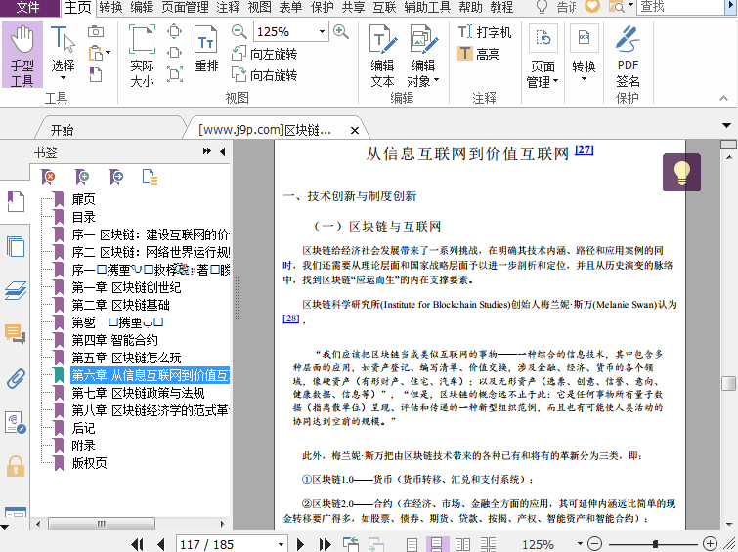738x552 pixels.
Task: Add new bookmark with green-plus icon
Action: (x=82, y=177)
